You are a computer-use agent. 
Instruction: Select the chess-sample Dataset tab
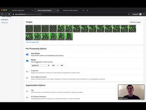point(44,10)
